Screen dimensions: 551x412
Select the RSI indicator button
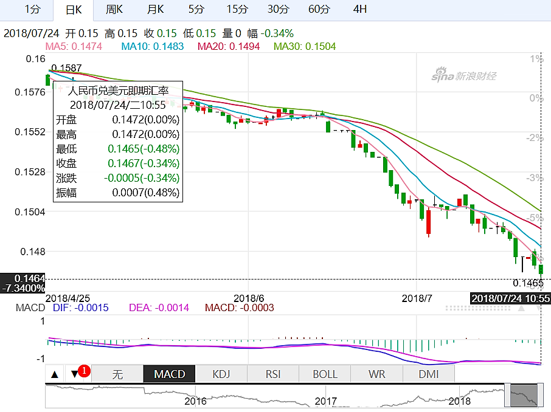(x=273, y=374)
